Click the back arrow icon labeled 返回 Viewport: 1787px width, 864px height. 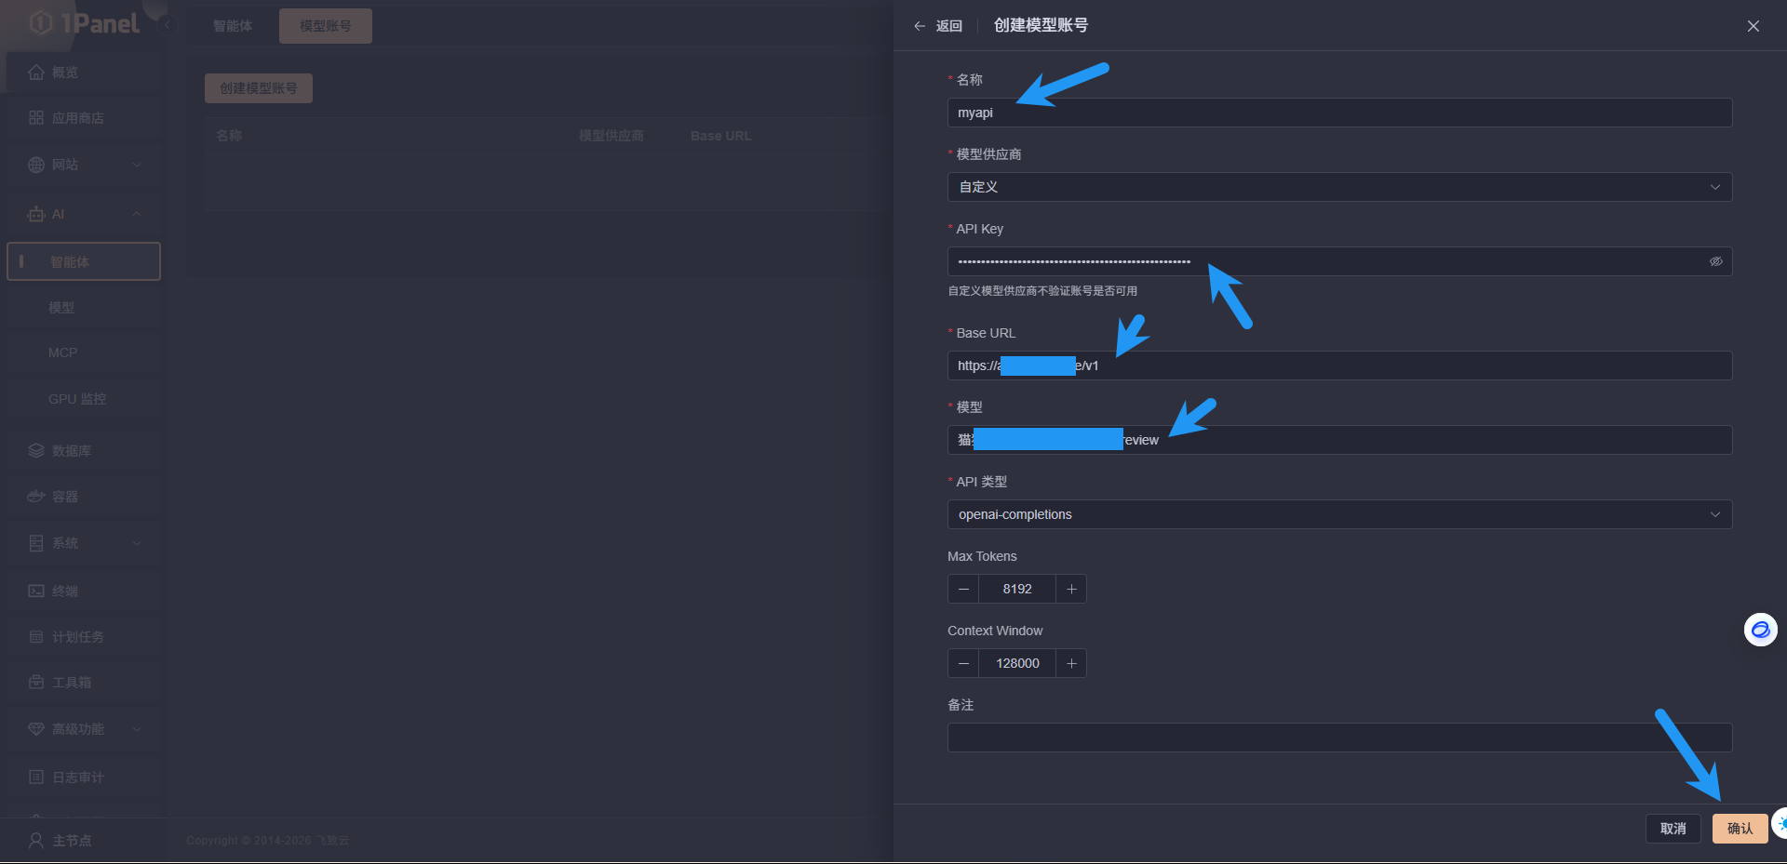pos(920,26)
